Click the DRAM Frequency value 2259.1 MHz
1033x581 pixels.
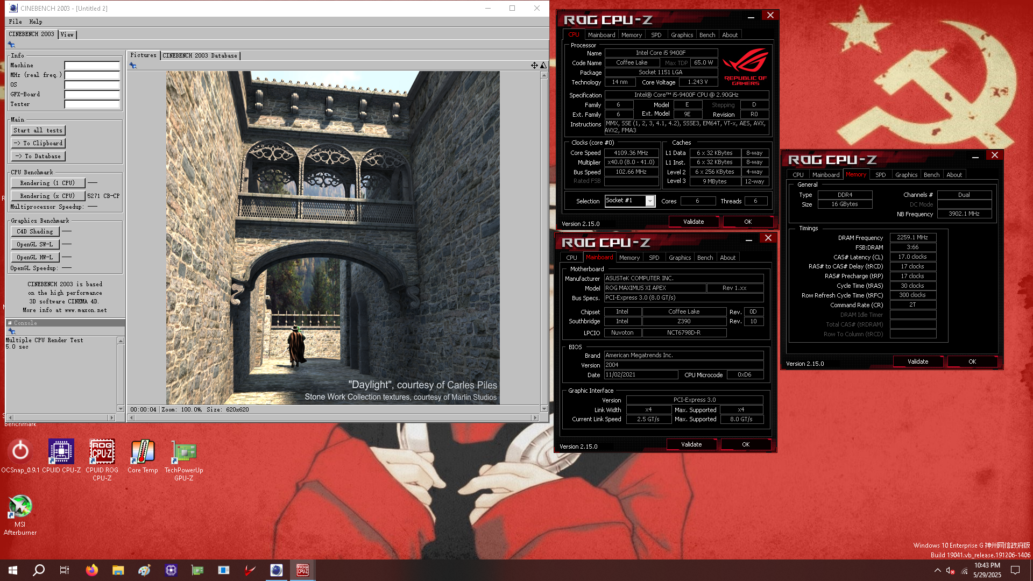(x=912, y=237)
